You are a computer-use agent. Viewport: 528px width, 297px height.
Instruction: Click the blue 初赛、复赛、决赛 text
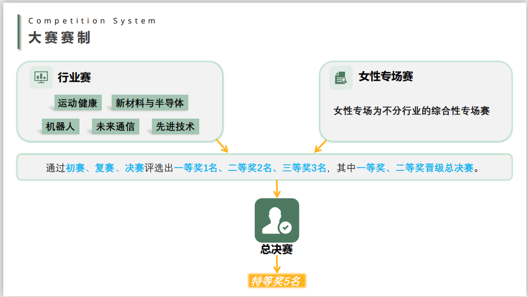pyautogui.click(x=105, y=168)
